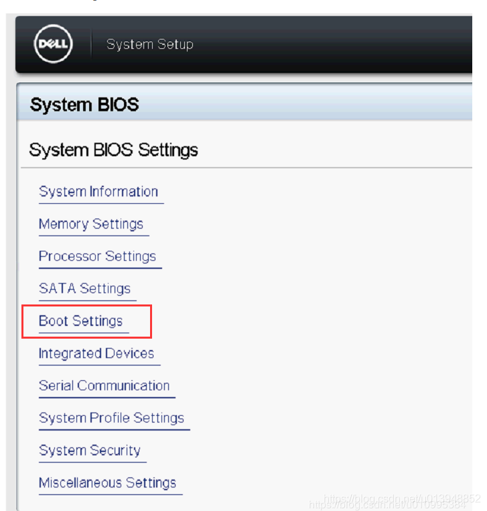This screenshot has height=511, width=487.
Task: Open Miscellaneous Settings
Action: pyautogui.click(x=107, y=483)
